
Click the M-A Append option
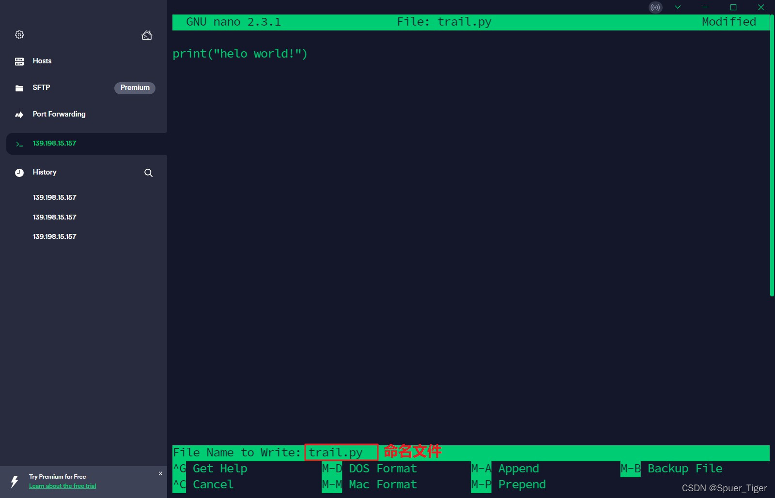coord(505,469)
